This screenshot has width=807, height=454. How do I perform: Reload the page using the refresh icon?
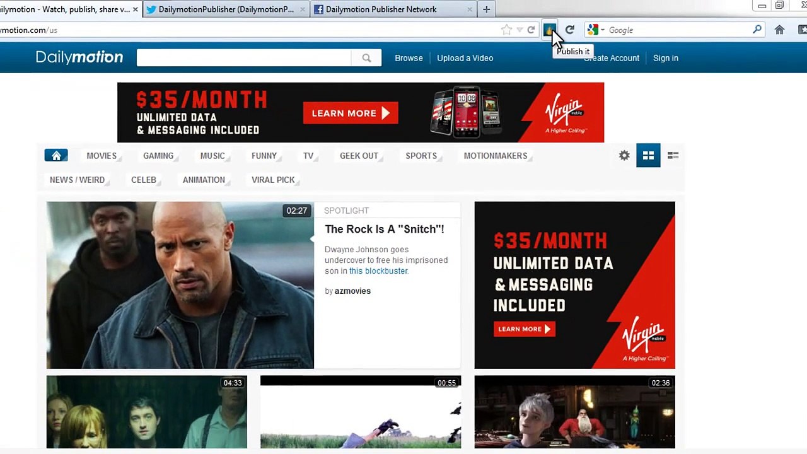[x=570, y=30]
